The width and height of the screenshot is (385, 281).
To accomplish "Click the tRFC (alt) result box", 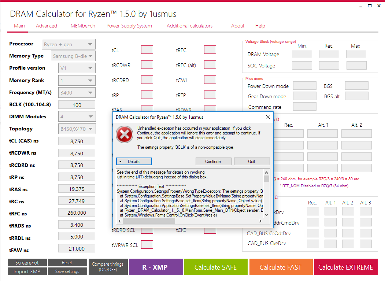I will (x=210, y=65).
